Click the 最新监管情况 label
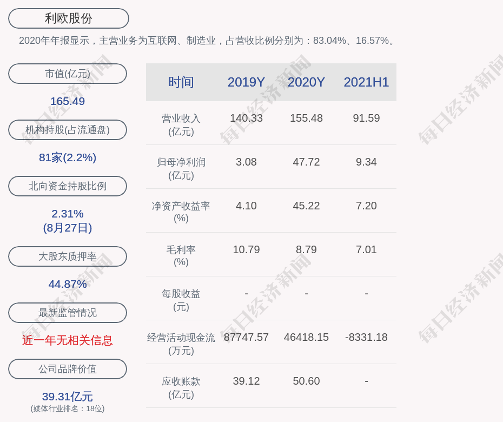The width and height of the screenshot is (503, 422). 68,313
